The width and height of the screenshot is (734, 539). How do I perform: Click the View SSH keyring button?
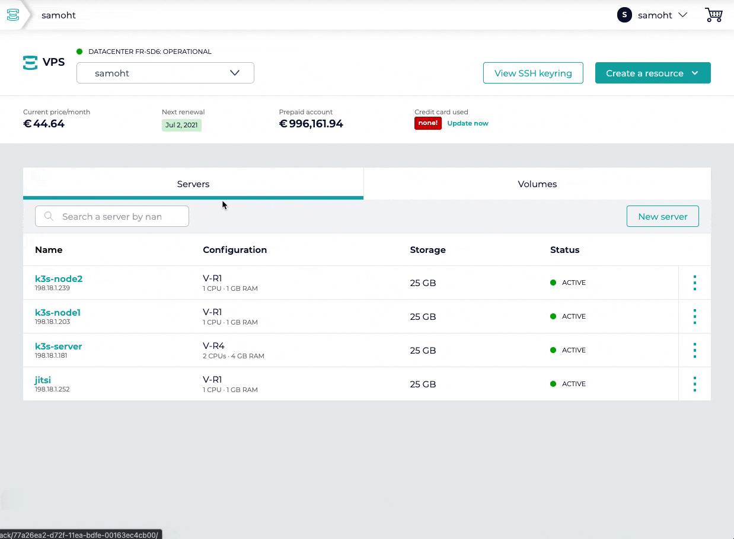(x=533, y=73)
